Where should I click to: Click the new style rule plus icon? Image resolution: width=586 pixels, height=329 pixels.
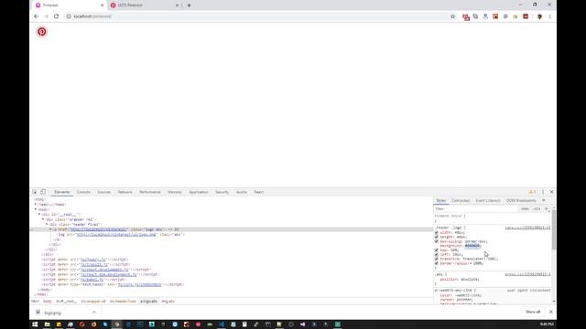pos(546,209)
